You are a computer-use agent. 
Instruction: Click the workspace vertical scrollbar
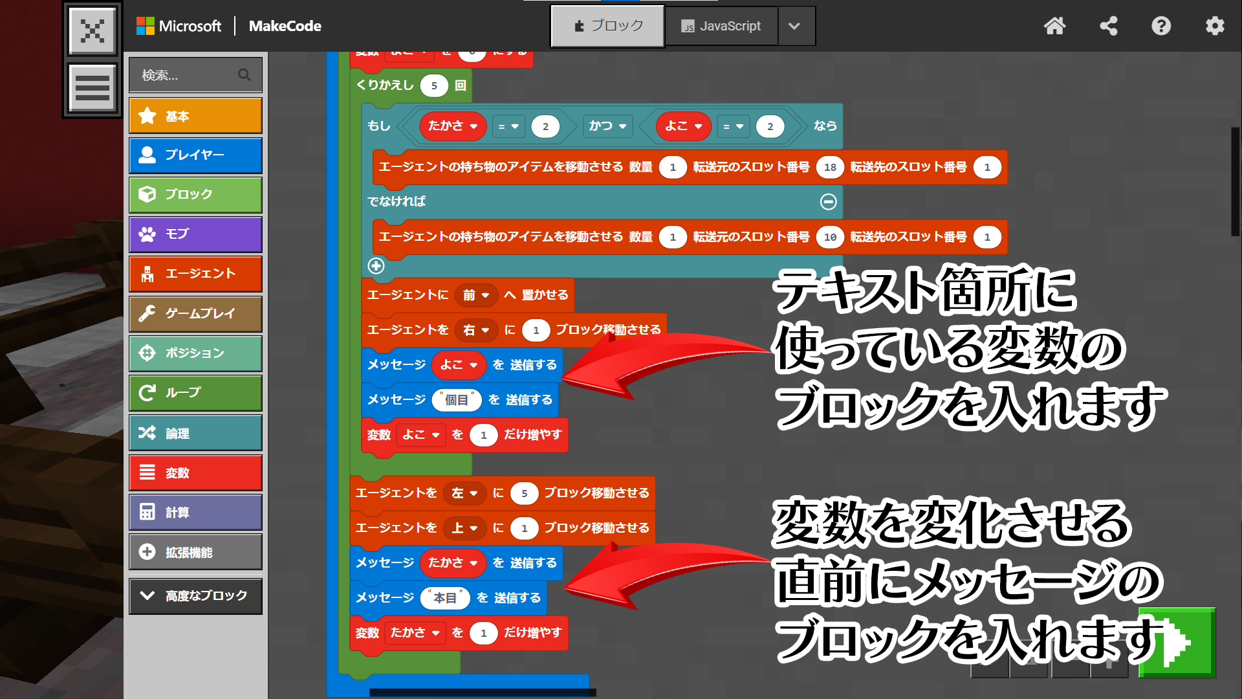1235,181
